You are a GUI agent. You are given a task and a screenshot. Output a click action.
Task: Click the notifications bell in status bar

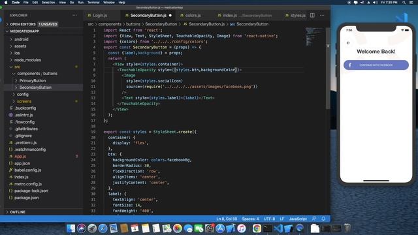tap(323, 219)
